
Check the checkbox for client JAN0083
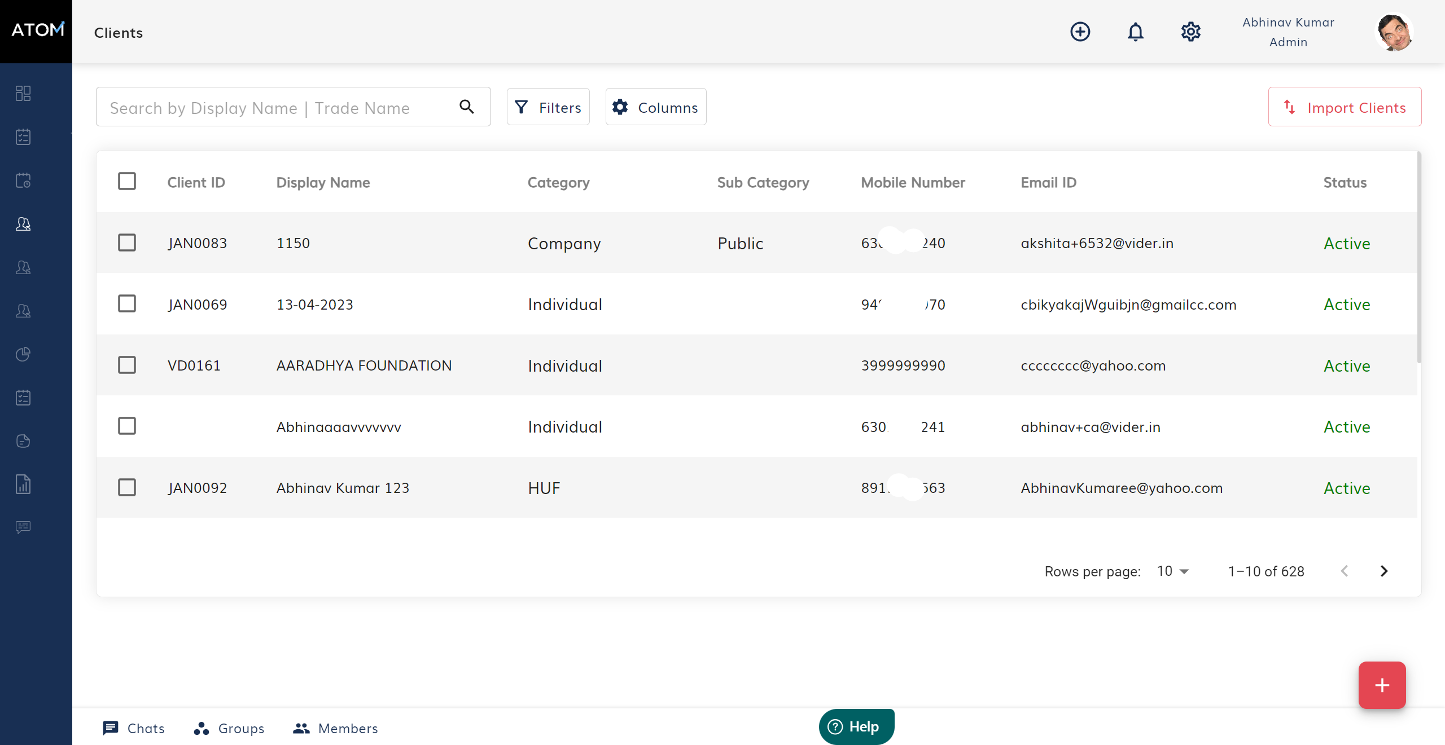[127, 243]
